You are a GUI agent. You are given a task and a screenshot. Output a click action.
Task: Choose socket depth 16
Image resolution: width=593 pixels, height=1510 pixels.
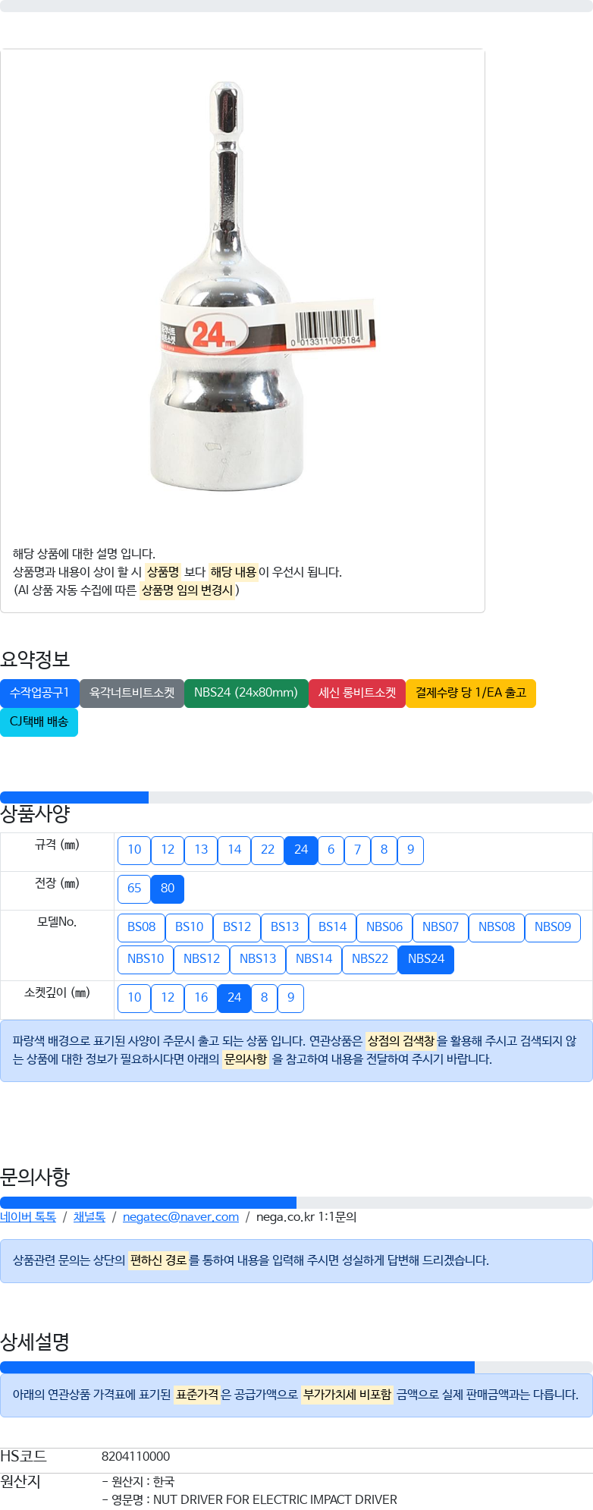tap(201, 998)
